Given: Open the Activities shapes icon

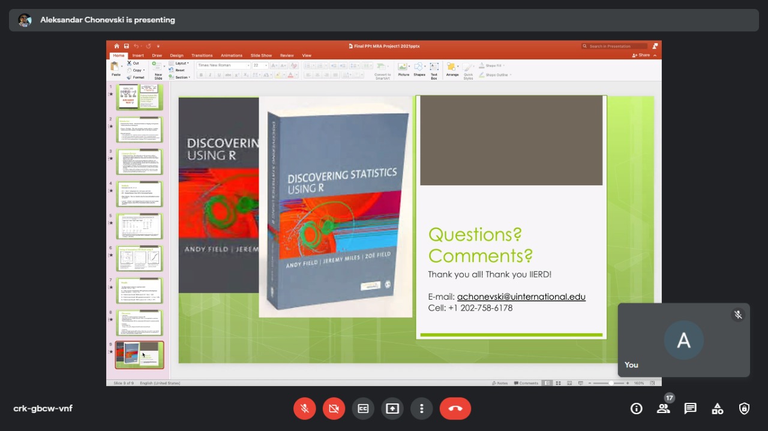Looking at the screenshot, I should tap(718, 408).
